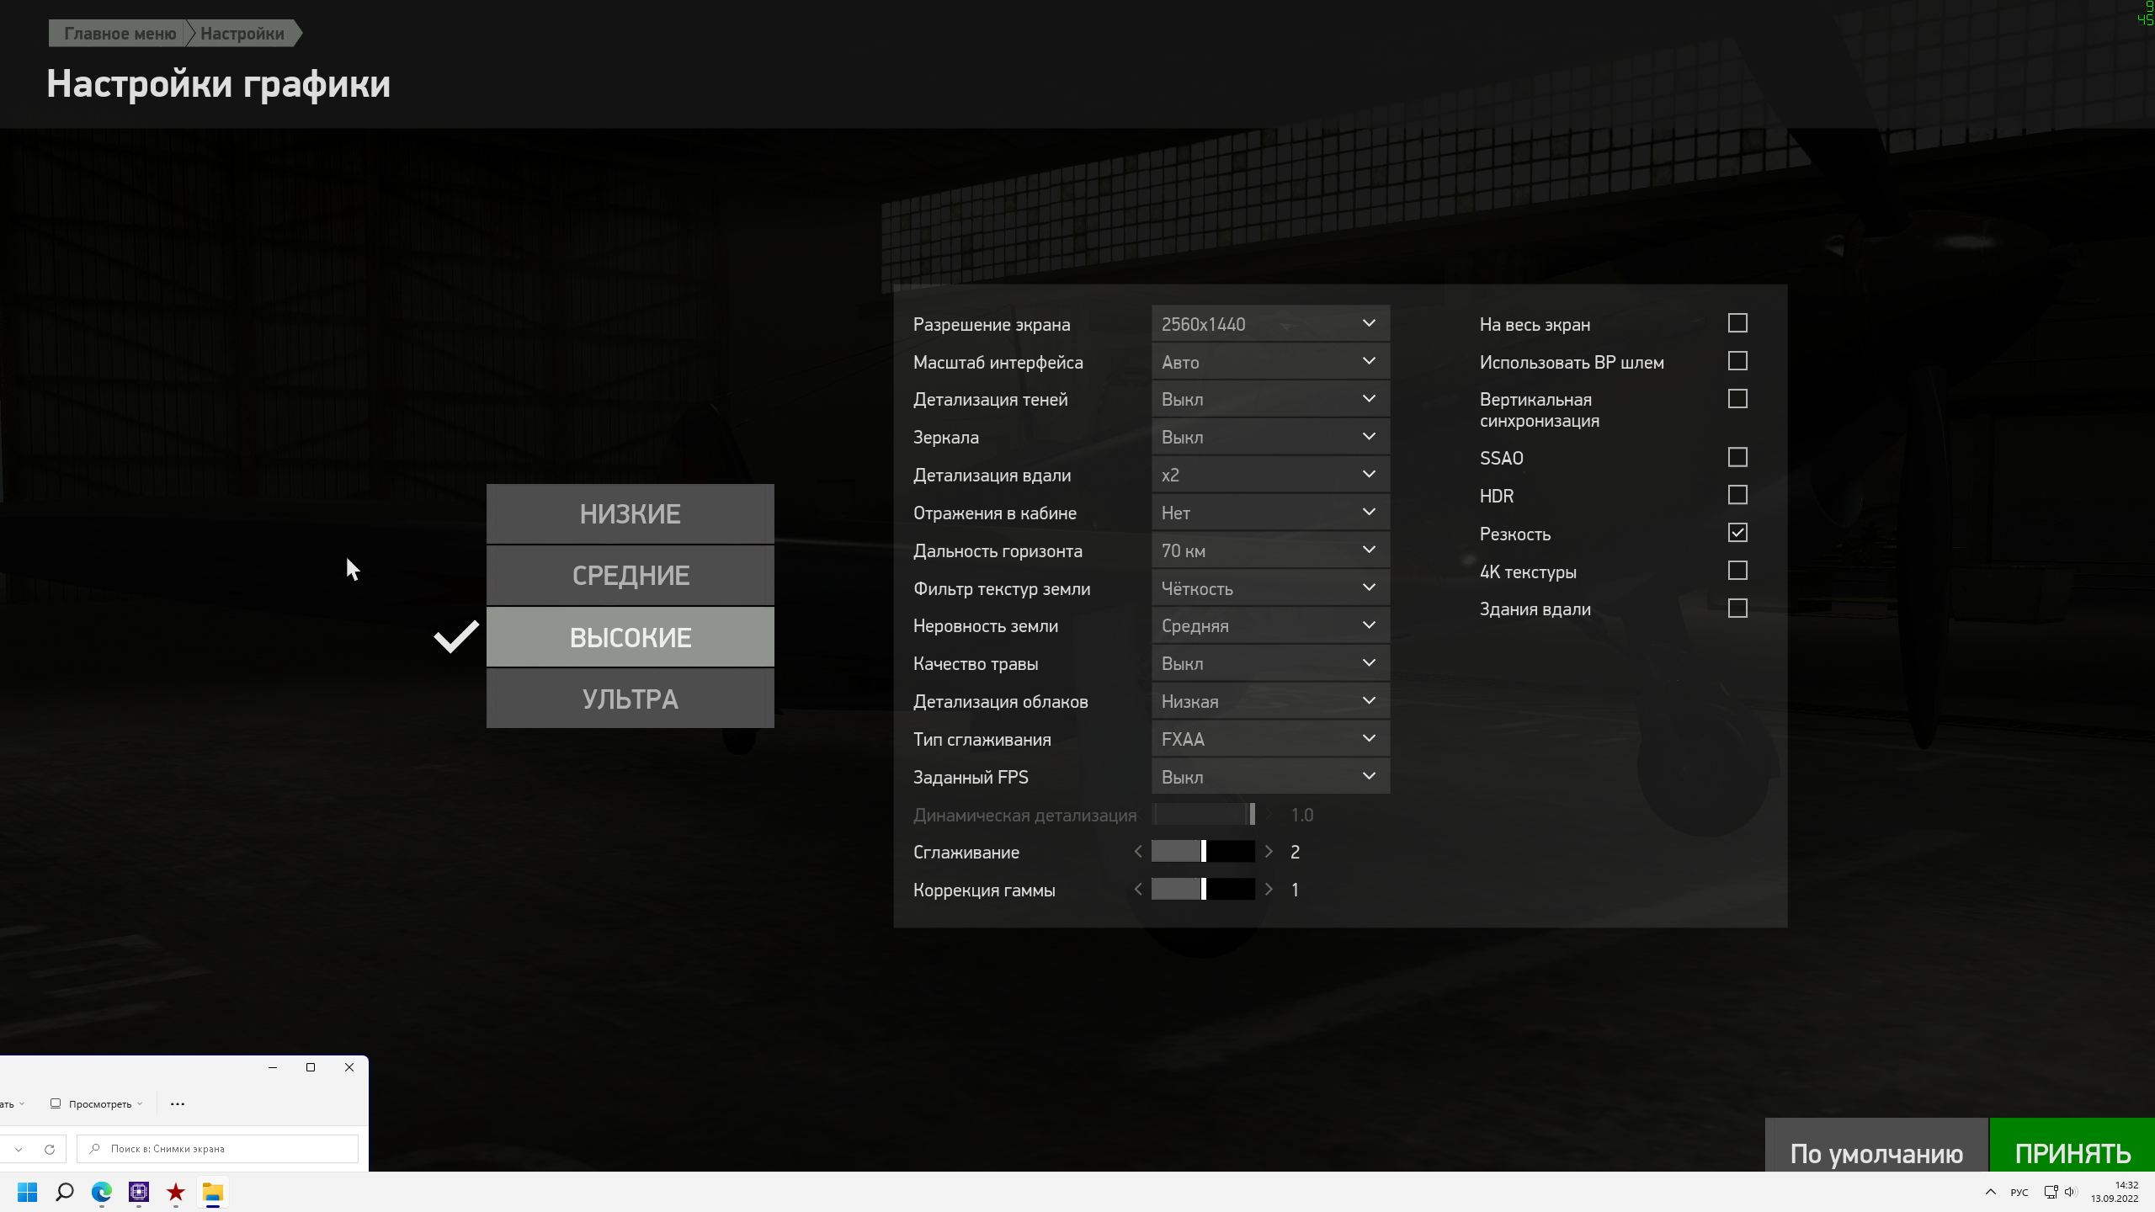Turn on the HDR checkbox

coord(1737,495)
